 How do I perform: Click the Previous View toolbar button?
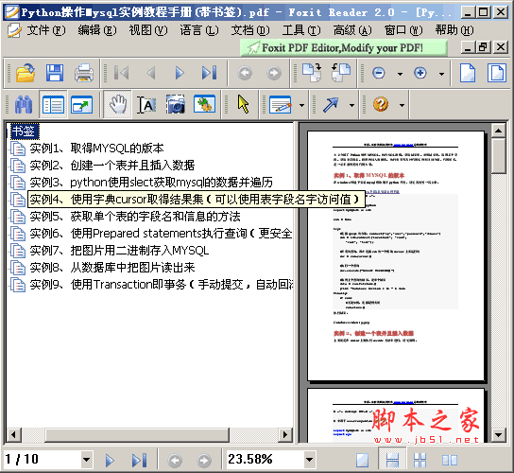click(x=245, y=73)
